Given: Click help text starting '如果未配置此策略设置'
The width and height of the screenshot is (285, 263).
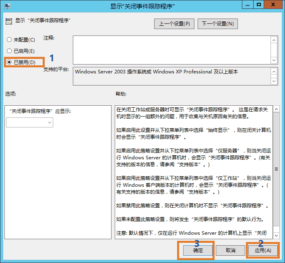Looking at the screenshot, I should (190, 219).
